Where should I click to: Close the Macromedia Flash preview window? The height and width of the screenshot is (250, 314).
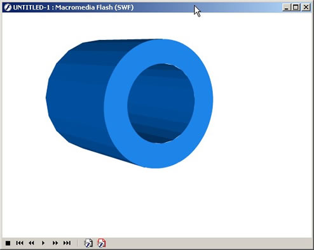click(x=306, y=8)
